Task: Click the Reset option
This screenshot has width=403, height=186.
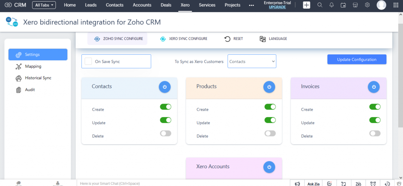Action: coord(233,39)
